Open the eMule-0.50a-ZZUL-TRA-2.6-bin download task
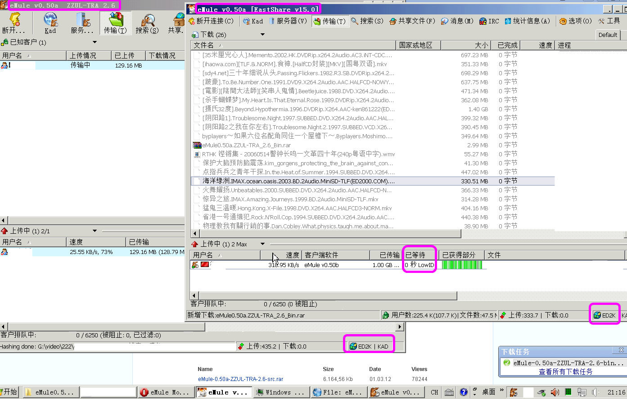Image resolution: width=627 pixels, height=399 pixels. point(569,363)
